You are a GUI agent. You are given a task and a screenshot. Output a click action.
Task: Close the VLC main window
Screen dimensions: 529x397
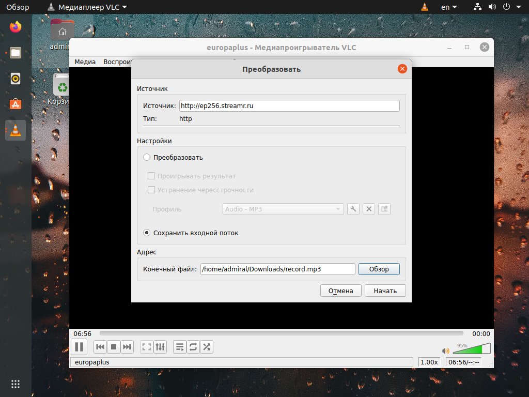[x=485, y=47]
